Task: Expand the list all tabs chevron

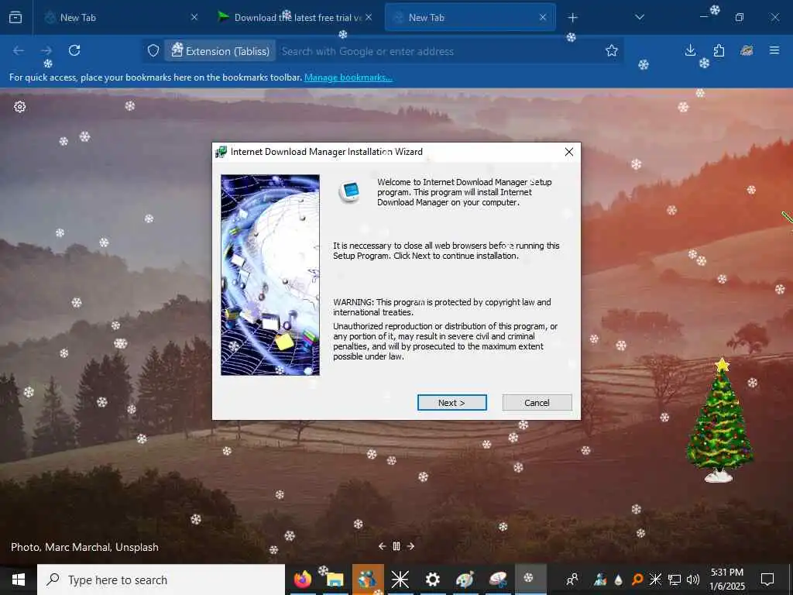Action: [x=640, y=18]
